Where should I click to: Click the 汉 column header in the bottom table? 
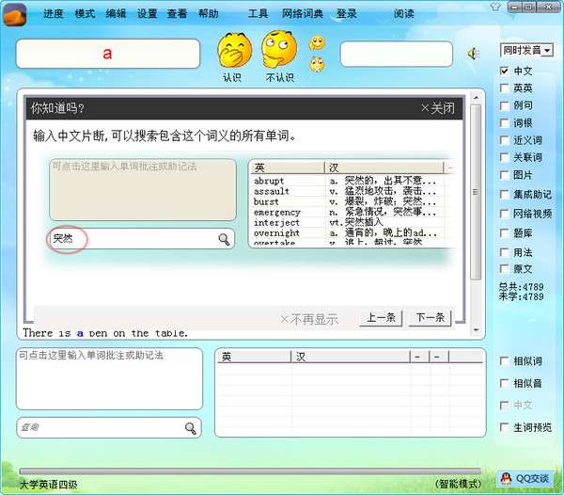[x=351, y=357]
